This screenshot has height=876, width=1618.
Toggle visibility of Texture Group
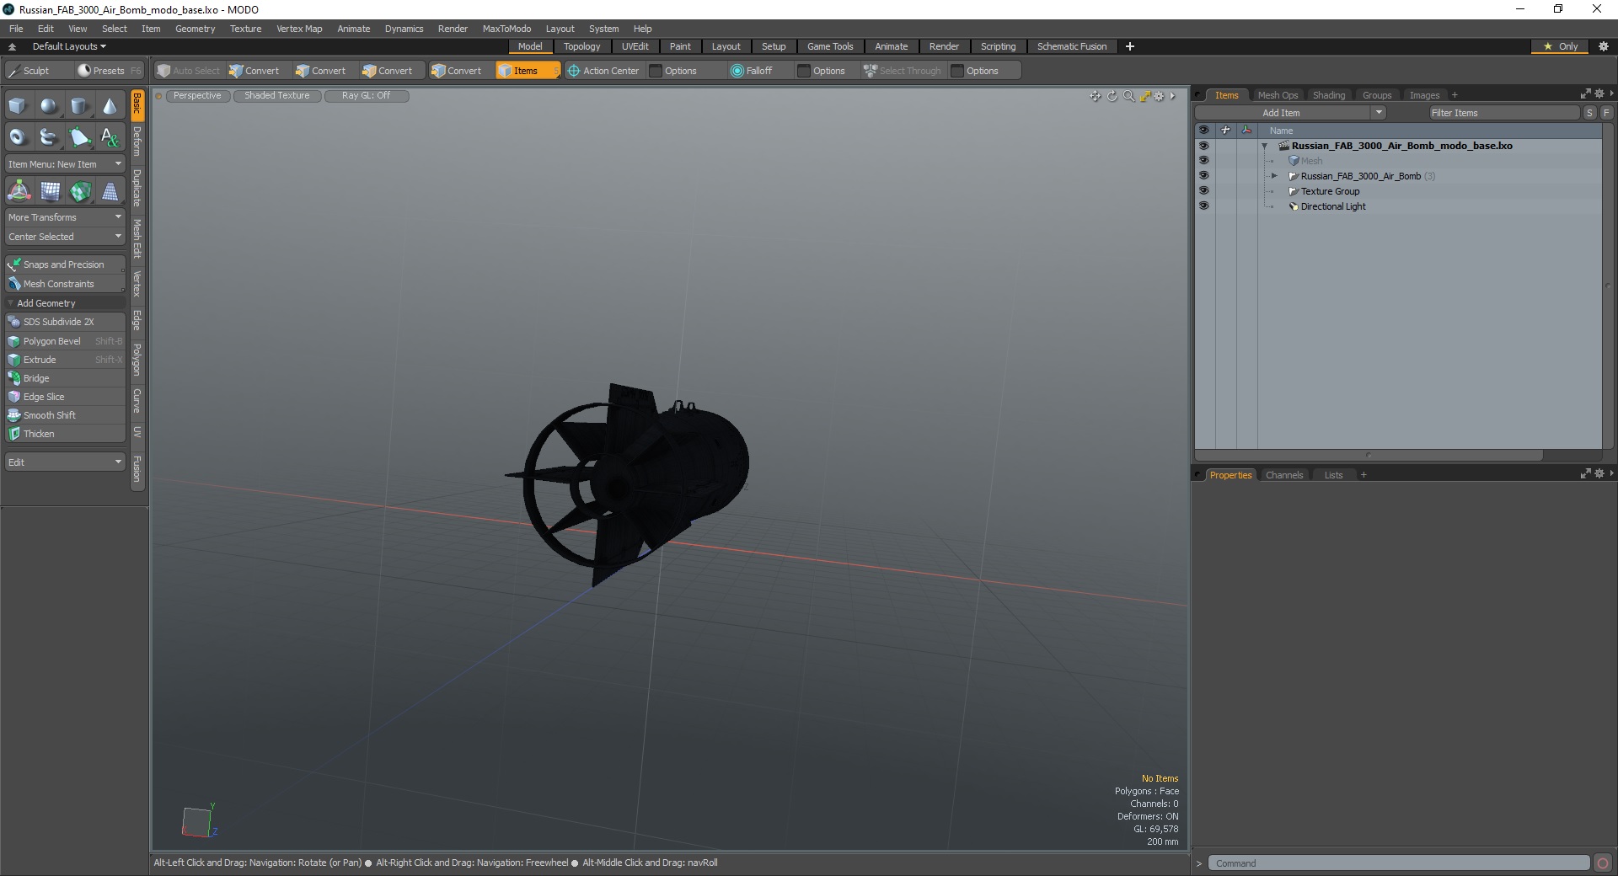[x=1203, y=191]
